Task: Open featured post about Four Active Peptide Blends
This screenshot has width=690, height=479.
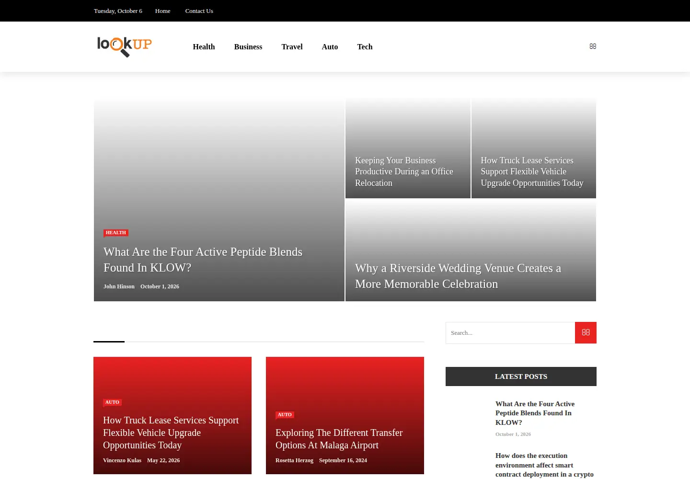Action: pyautogui.click(x=203, y=260)
